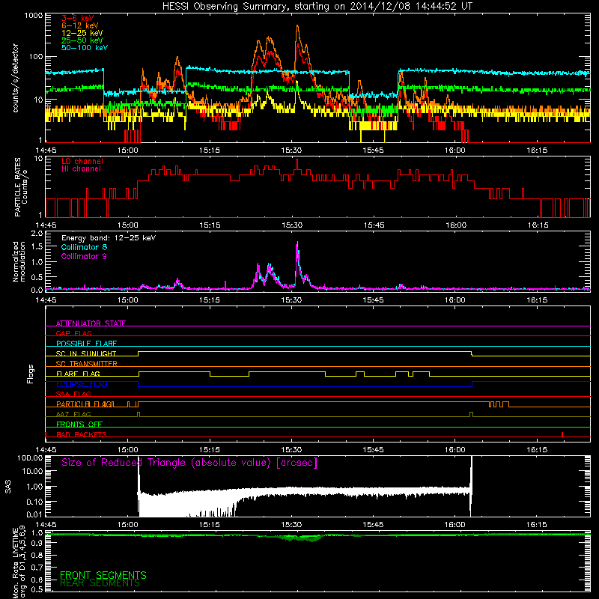
Task: Click the Normalized modulation axis label
Action: click(19, 261)
